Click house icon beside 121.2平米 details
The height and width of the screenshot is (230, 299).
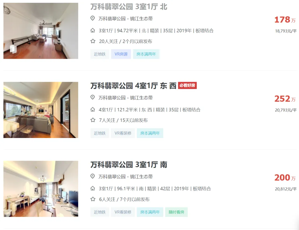point(93,109)
